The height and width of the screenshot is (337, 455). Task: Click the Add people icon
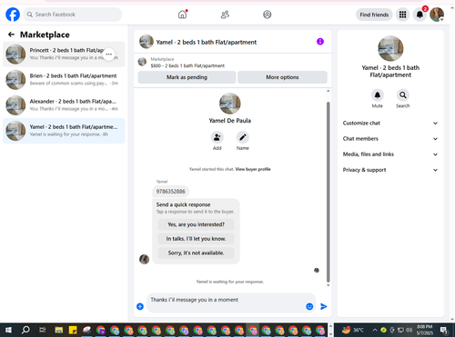point(217,137)
